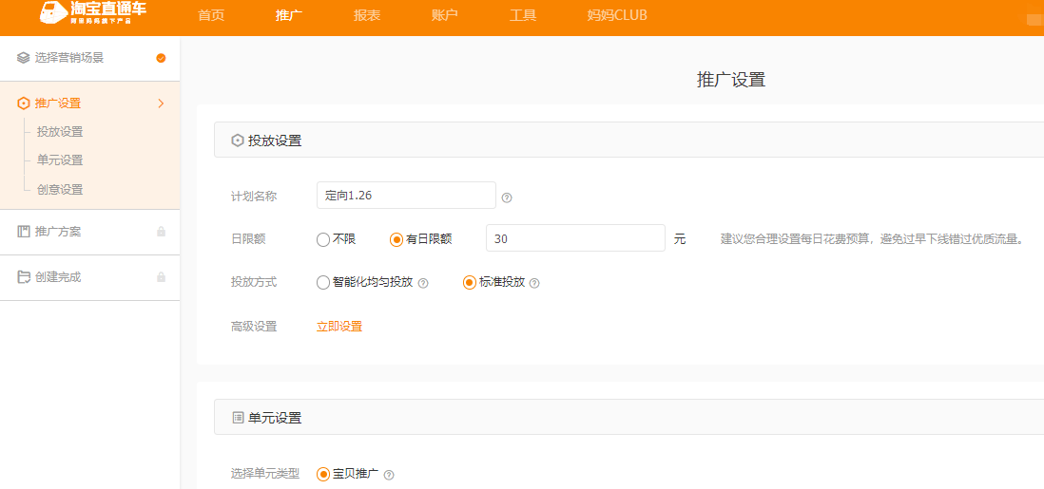Select the 有日限额 radio button

396,239
